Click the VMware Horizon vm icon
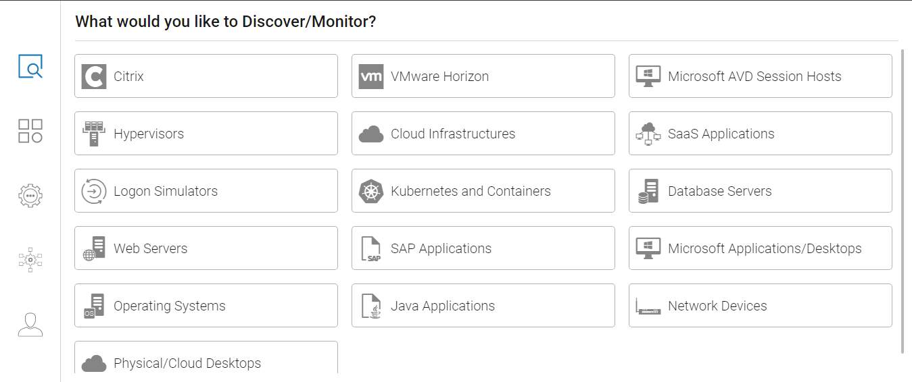912x382 pixels. coord(371,76)
